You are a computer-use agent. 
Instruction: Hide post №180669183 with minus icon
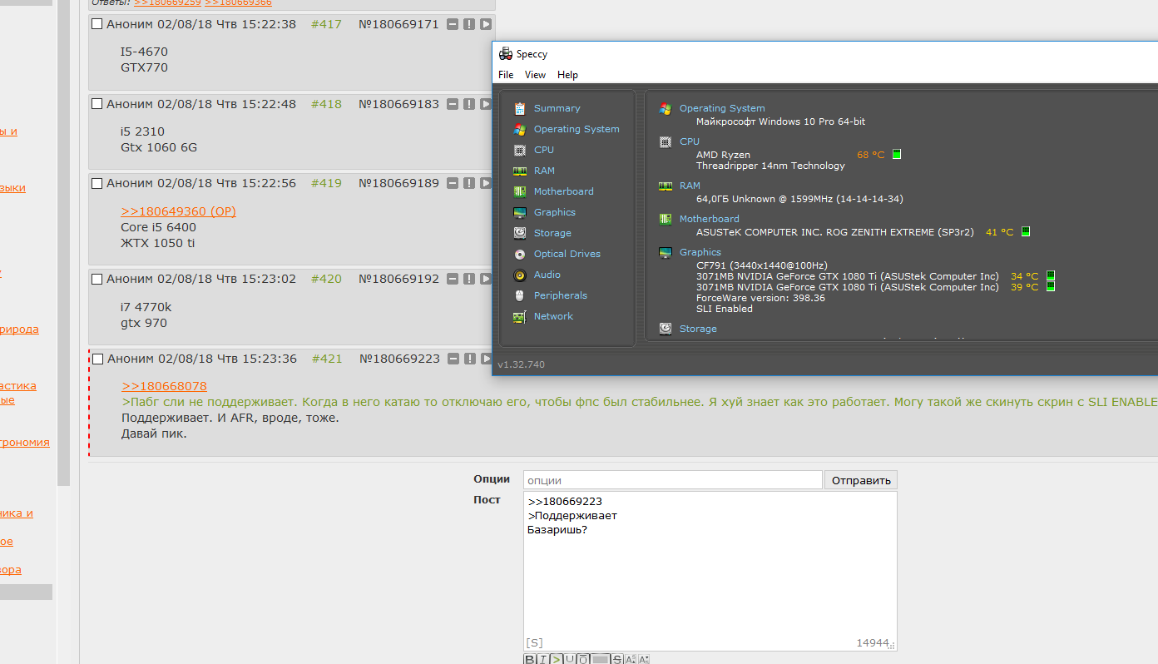pyautogui.click(x=453, y=104)
